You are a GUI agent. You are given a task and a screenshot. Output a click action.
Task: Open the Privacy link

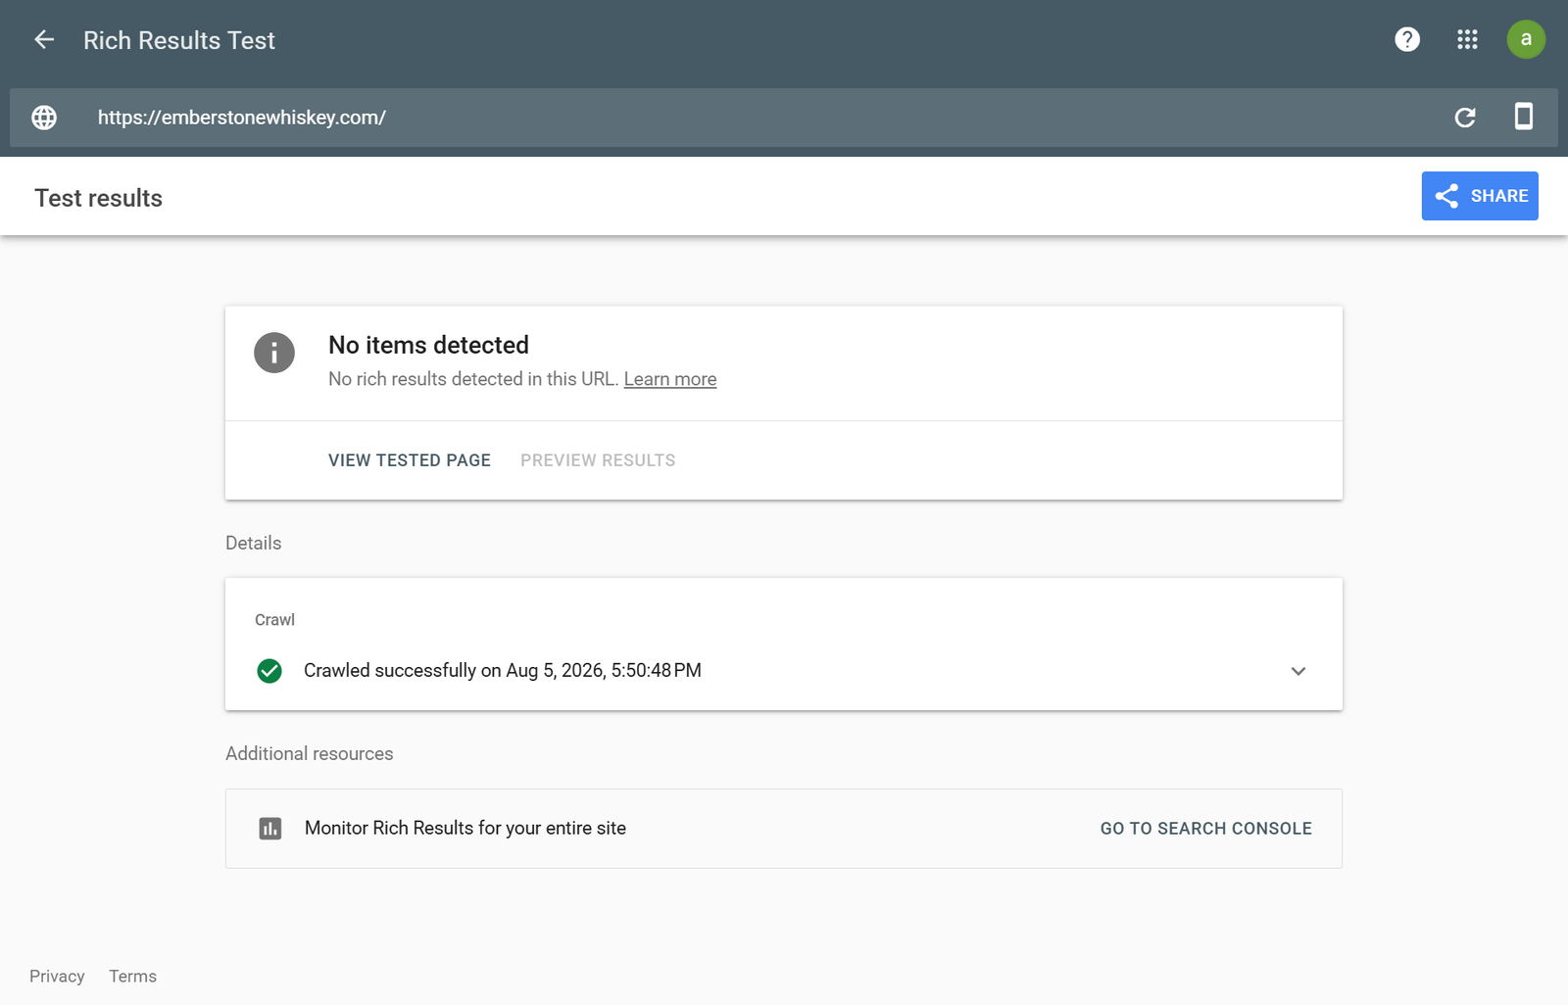pyautogui.click(x=57, y=977)
